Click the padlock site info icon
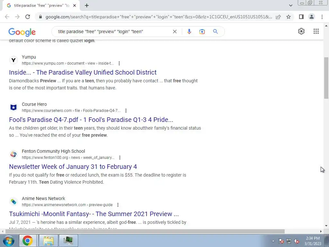Screen dimensions: 329x247 pos(40,17)
